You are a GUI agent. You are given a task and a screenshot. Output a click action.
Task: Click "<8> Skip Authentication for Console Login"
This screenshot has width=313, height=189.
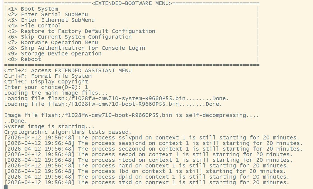76,48
